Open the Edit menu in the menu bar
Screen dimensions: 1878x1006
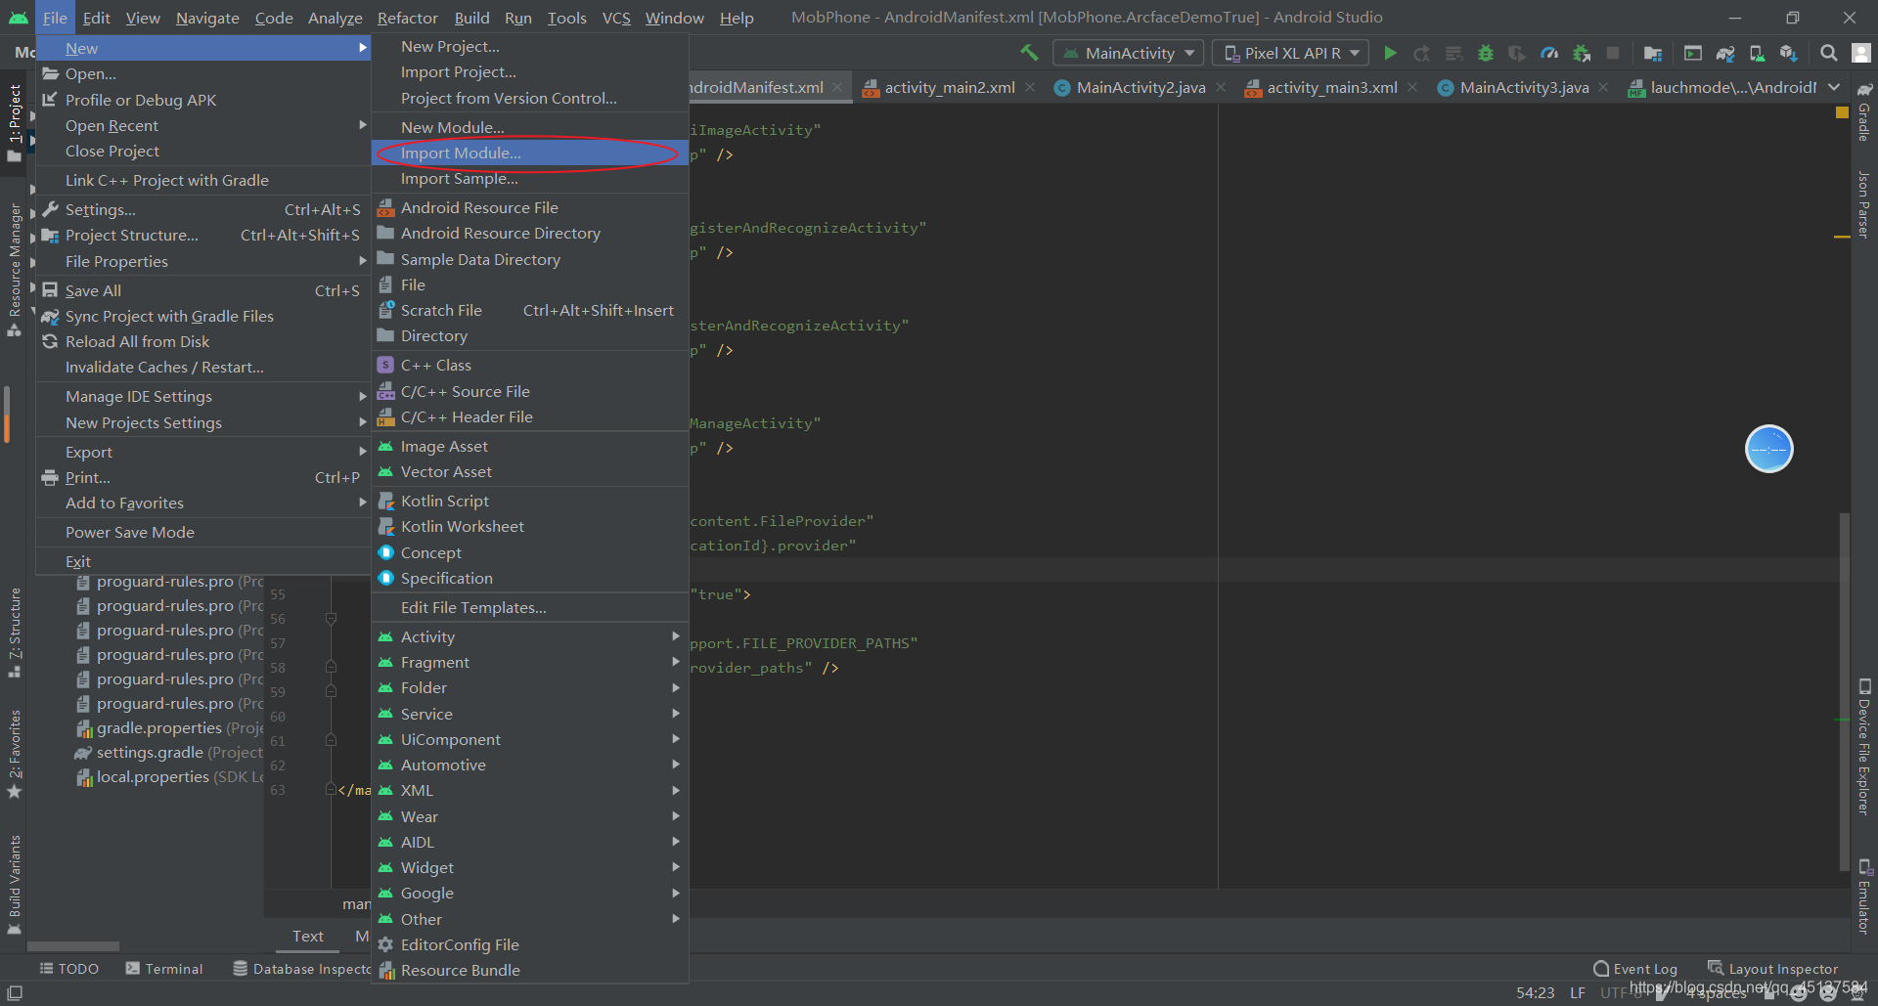97,18
